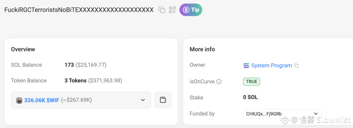Click the dollar coin icon in Tip
The width and height of the screenshot is (353, 128).
tap(186, 10)
